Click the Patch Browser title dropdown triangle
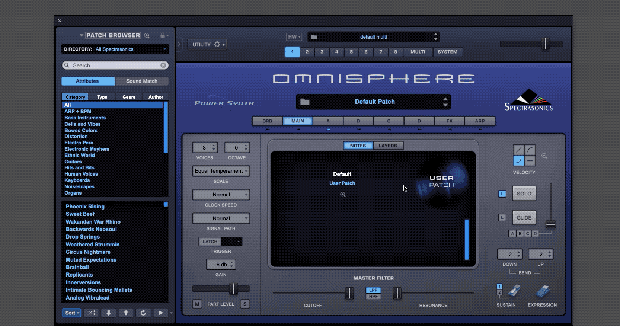Image resolution: width=620 pixels, height=326 pixels. pyautogui.click(x=82, y=35)
